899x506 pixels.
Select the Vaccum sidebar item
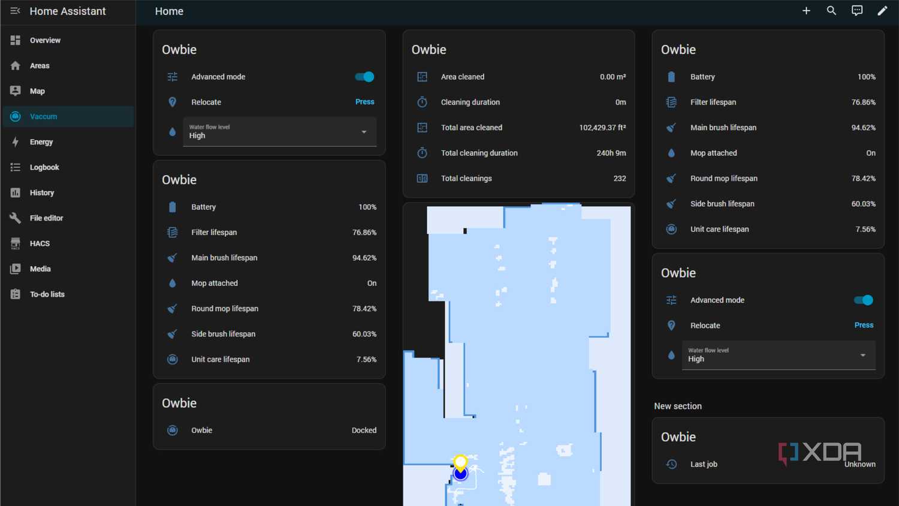click(68, 116)
